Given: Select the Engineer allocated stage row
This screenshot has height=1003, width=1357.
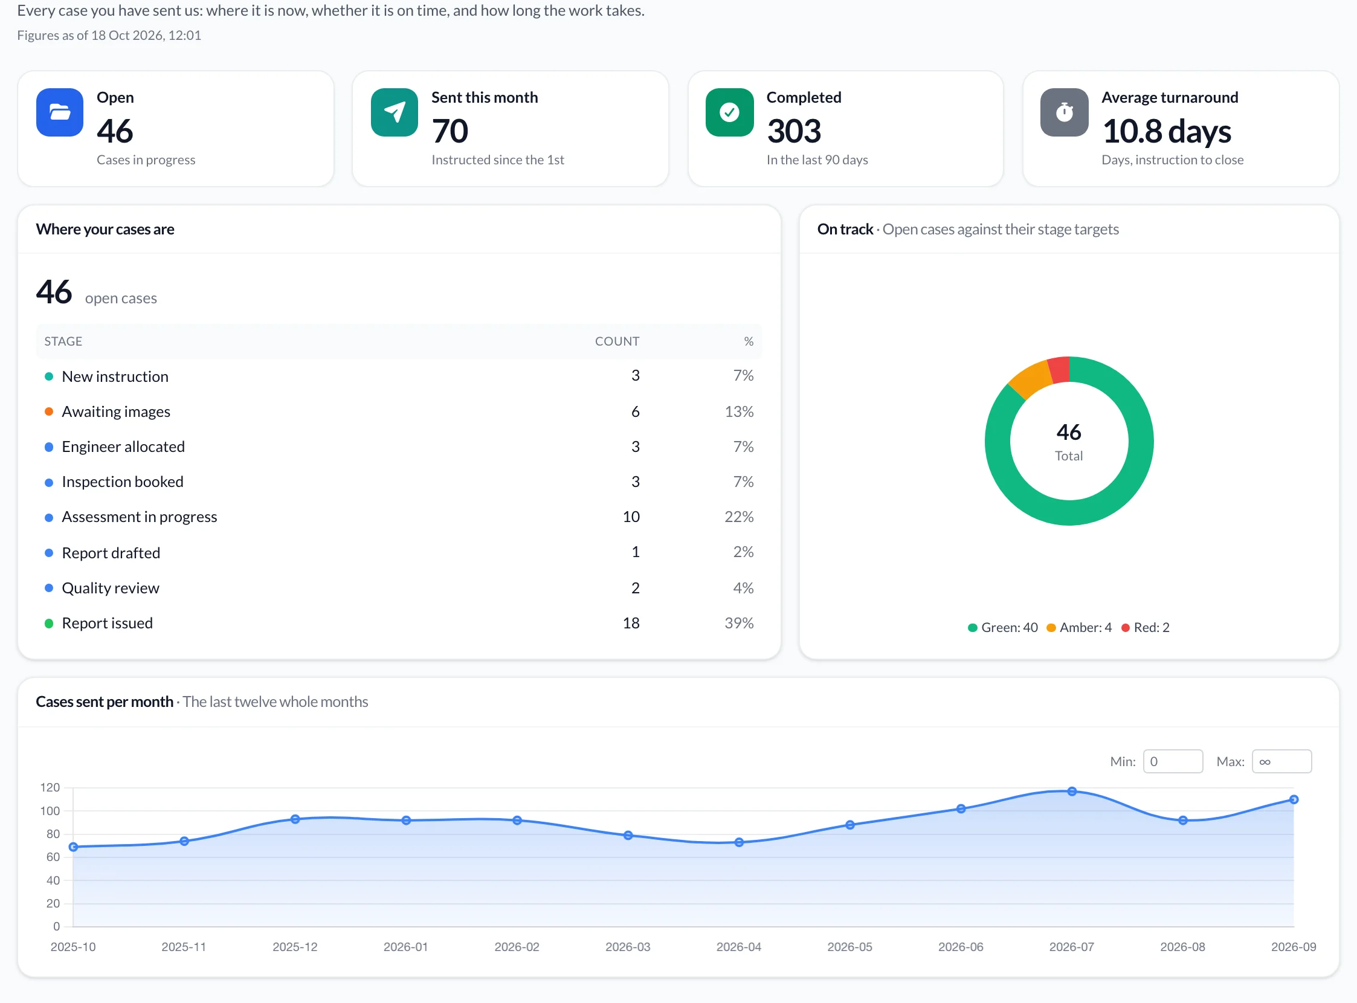Looking at the screenshot, I should [399, 447].
